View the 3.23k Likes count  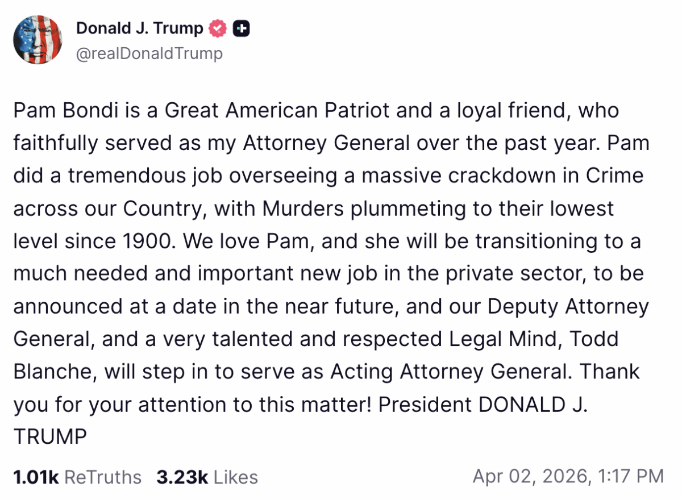coord(182,477)
